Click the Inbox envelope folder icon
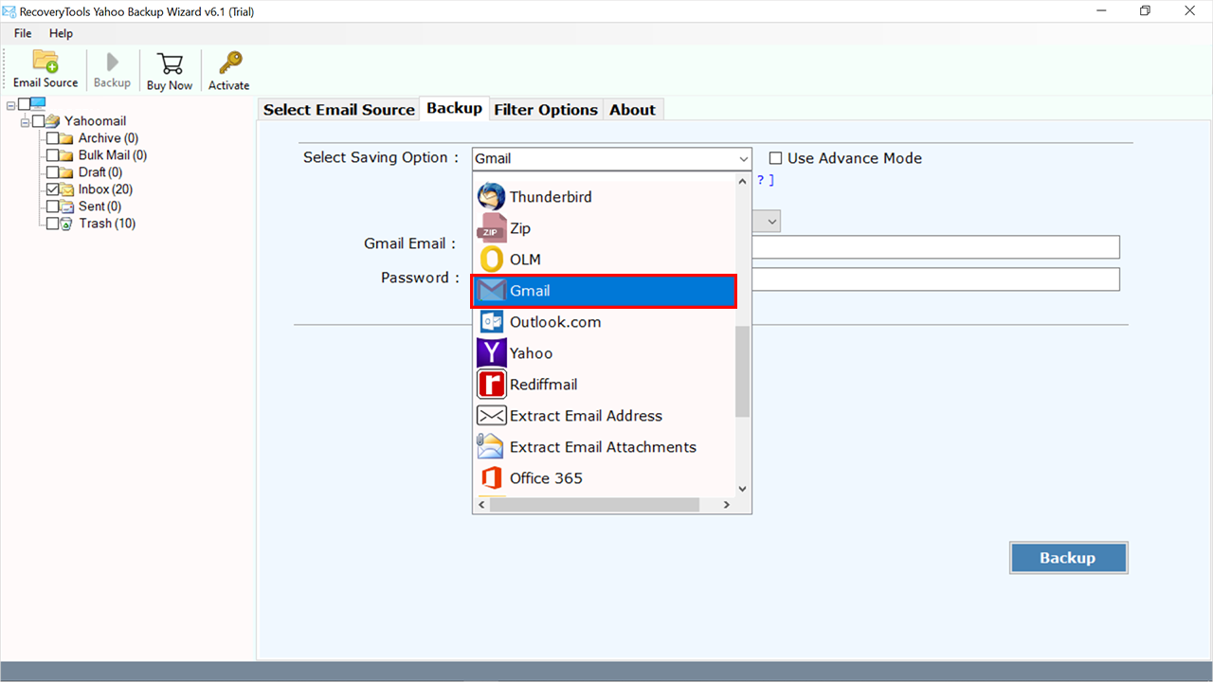 (67, 189)
